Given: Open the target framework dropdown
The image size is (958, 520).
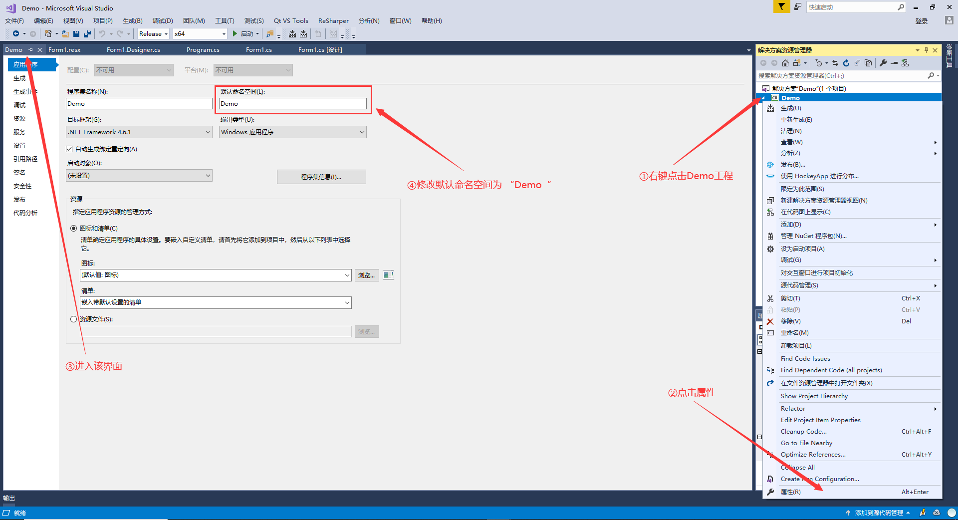Looking at the screenshot, I should click(x=139, y=132).
